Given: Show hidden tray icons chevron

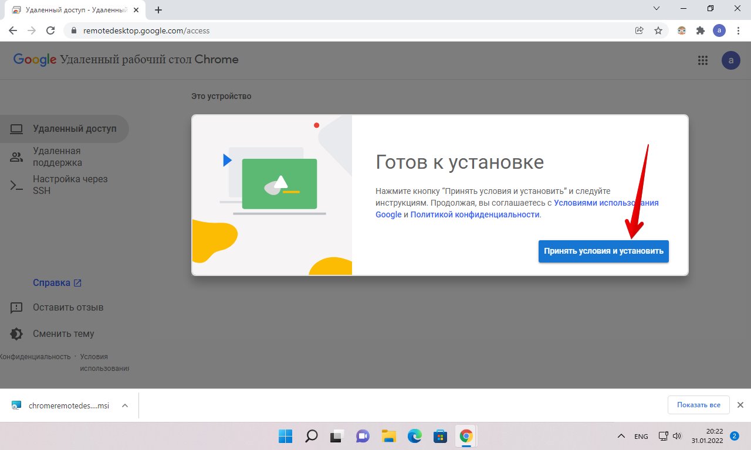Looking at the screenshot, I should pos(621,436).
